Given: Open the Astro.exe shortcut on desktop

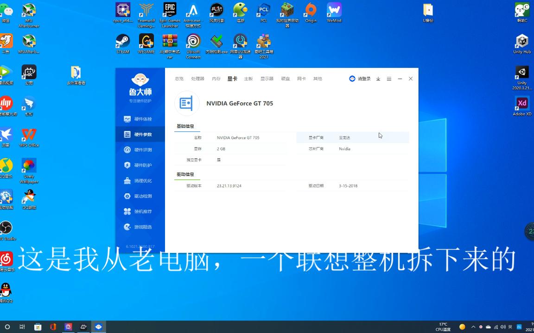Looking at the screenshot, I should [193, 15].
